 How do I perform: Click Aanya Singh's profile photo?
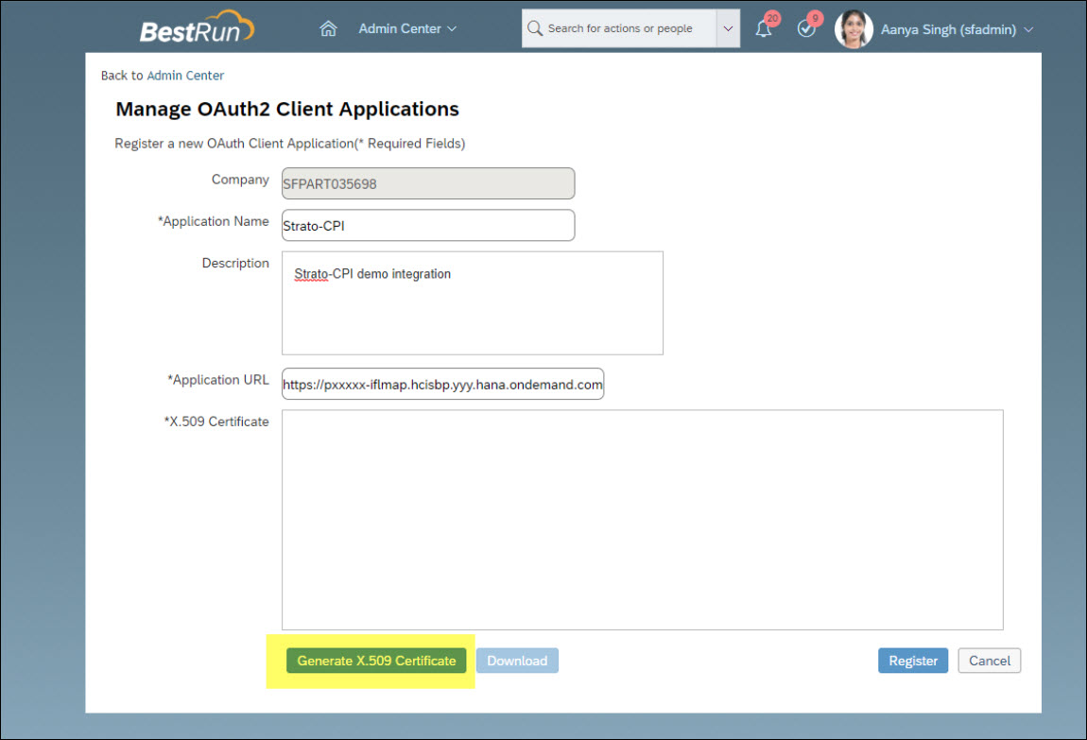click(854, 29)
